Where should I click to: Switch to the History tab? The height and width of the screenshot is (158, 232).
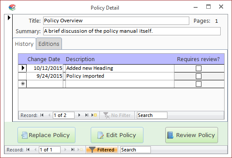[x=24, y=44]
